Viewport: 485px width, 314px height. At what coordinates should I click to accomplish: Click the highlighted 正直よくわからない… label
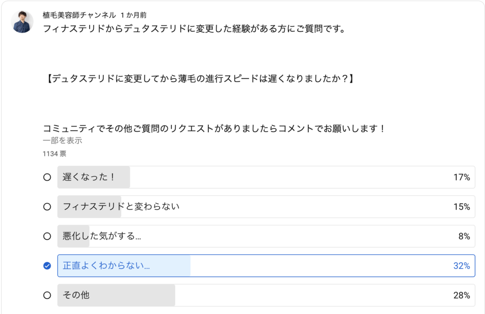[106, 265]
